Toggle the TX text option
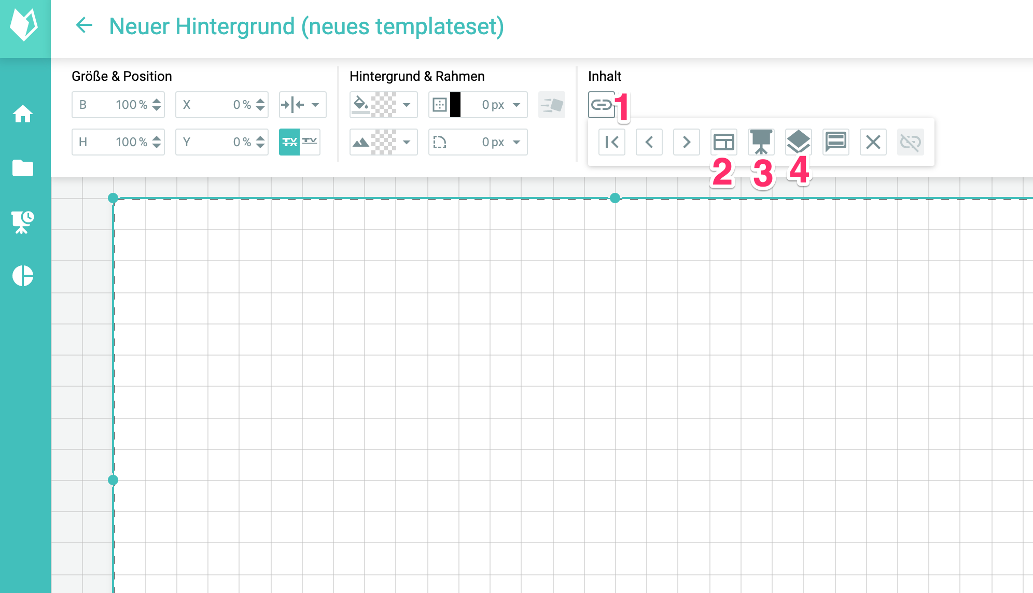 point(290,142)
